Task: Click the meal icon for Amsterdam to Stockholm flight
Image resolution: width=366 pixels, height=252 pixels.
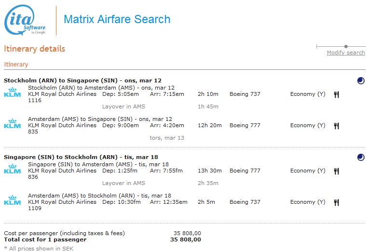Action: click(336, 202)
